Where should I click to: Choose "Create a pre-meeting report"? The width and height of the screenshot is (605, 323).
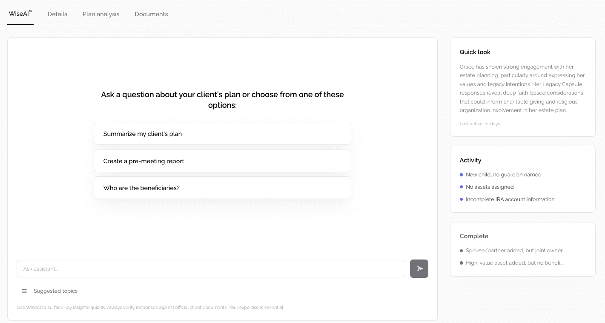[222, 161]
